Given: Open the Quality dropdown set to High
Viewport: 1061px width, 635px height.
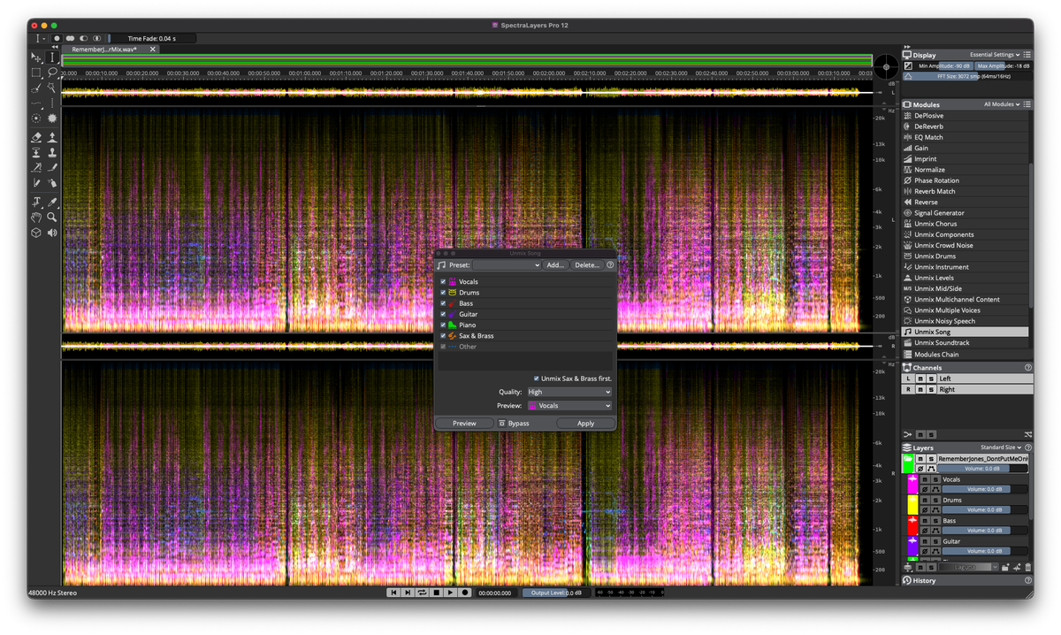Looking at the screenshot, I should [x=569, y=392].
